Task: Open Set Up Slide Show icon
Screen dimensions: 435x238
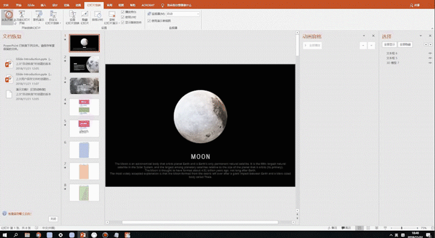Action: tap(72, 14)
